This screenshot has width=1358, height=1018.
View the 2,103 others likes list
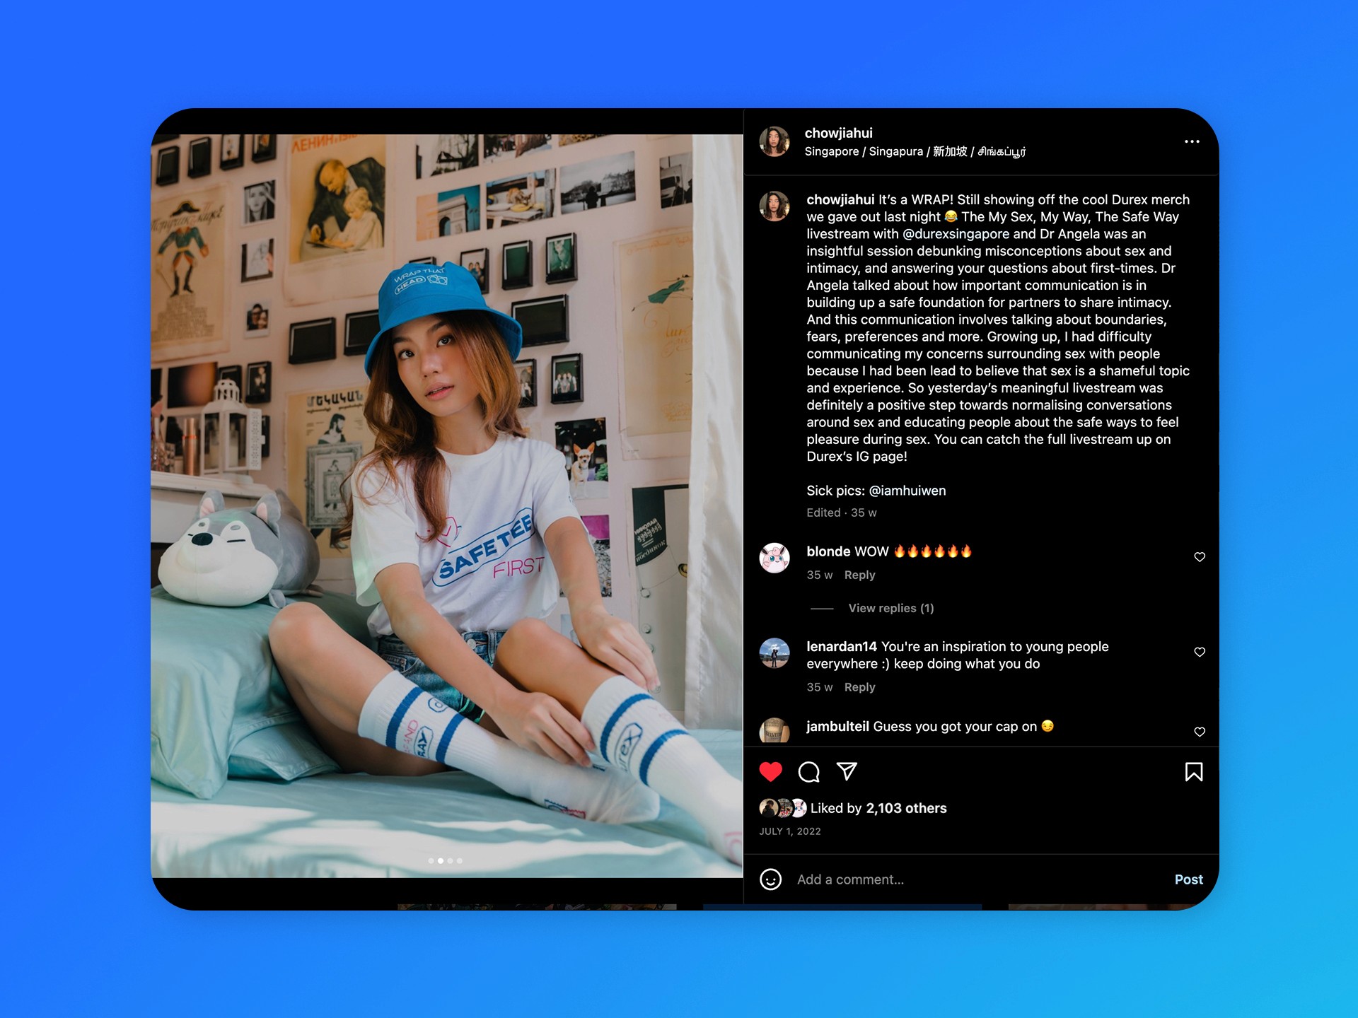click(906, 808)
